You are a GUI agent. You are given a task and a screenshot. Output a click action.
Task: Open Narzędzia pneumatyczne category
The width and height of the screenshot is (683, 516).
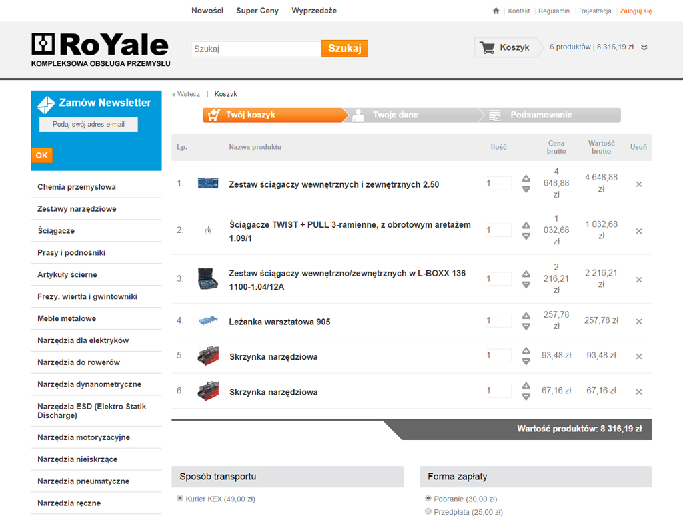83,481
